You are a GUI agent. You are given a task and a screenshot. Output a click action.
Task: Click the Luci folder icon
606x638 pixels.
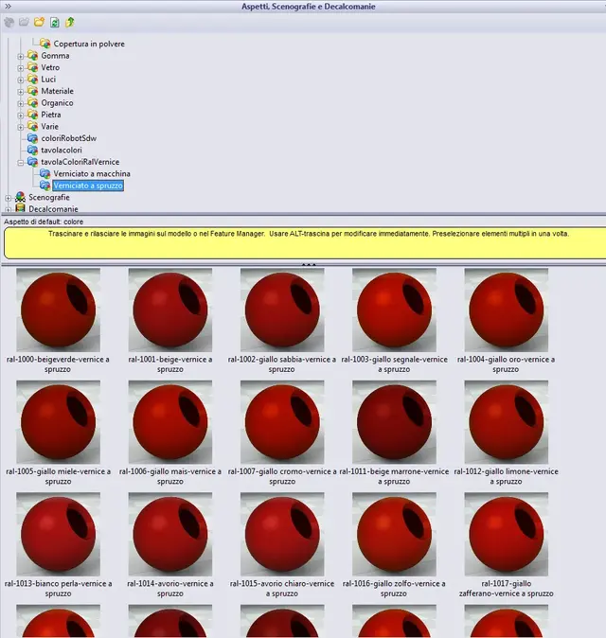coord(32,80)
